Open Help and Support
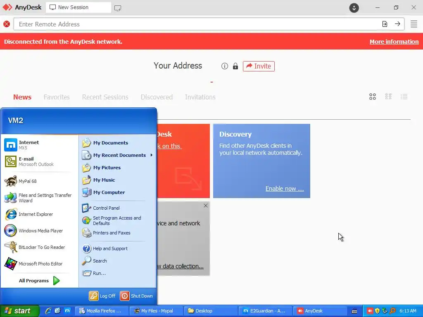The height and width of the screenshot is (317, 423). 117,248
